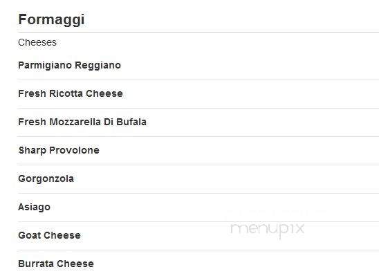Choose the Goat Cheese entry
This screenshot has width=379, height=276.
point(50,235)
